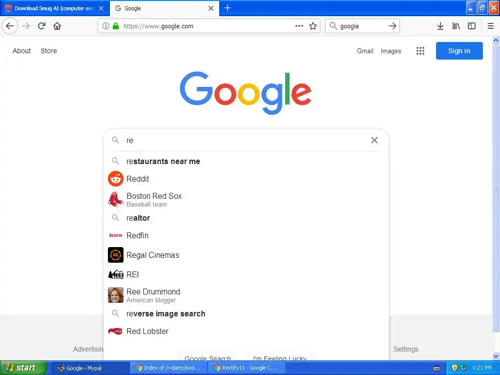Click the vertical scrollbar down arrow
This screenshot has width=500, height=375.
496,356
